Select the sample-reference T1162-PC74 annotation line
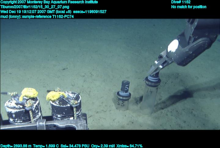The width and height of the screenshot is (220, 148). 37,16
